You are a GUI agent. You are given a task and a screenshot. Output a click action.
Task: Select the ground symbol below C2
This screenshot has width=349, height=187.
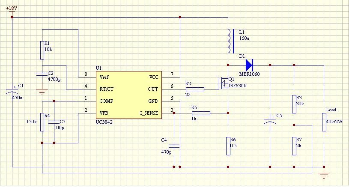(x=42, y=92)
